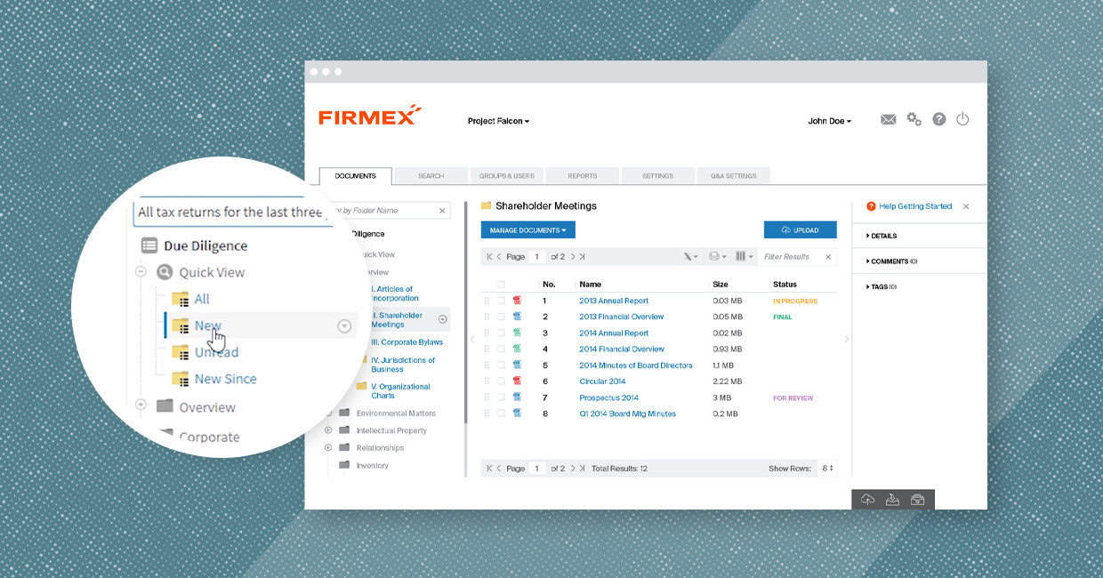Open the 2014 Financial Overview document link

click(621, 349)
